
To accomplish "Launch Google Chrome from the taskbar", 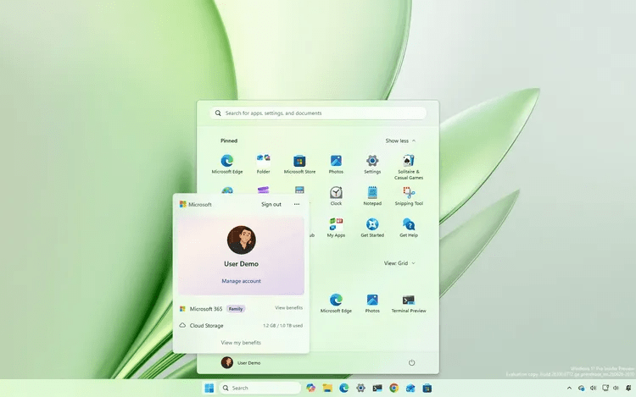I will (x=393, y=388).
